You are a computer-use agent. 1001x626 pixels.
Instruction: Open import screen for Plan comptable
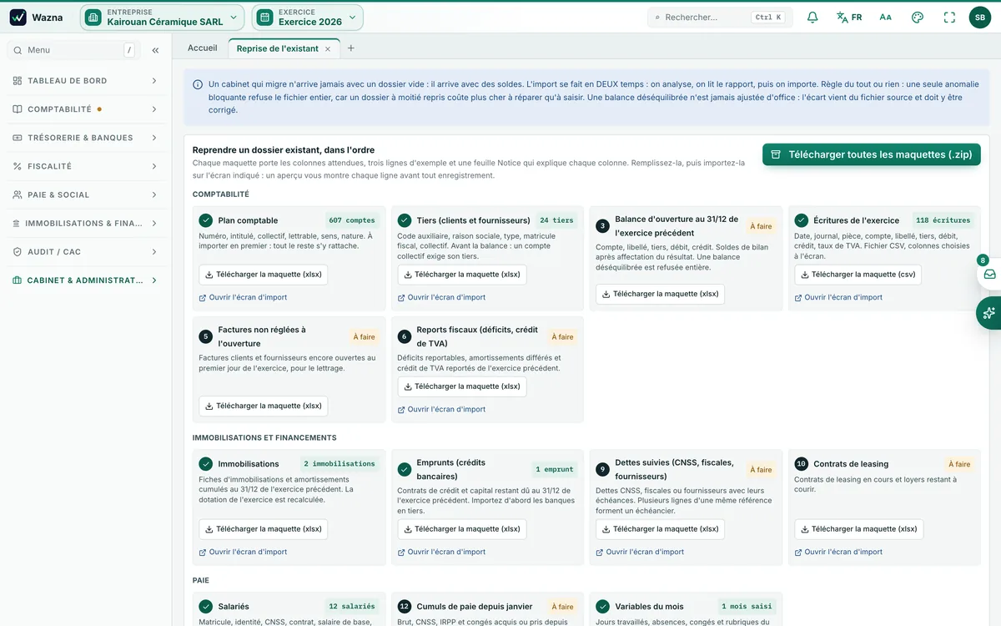click(243, 297)
